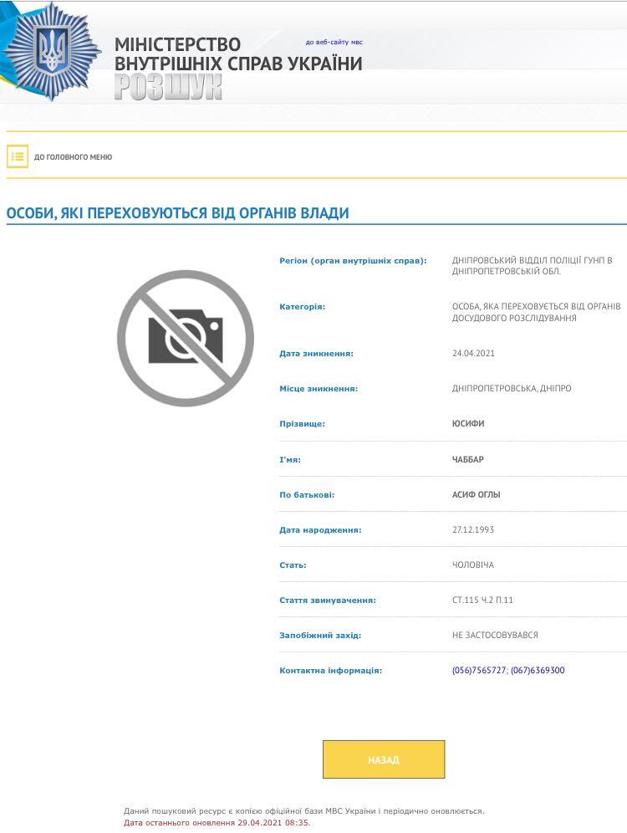Viewport: 627px width, 833px height.
Task: Click the 'Дата зникнення' field label
Action: click(316, 354)
